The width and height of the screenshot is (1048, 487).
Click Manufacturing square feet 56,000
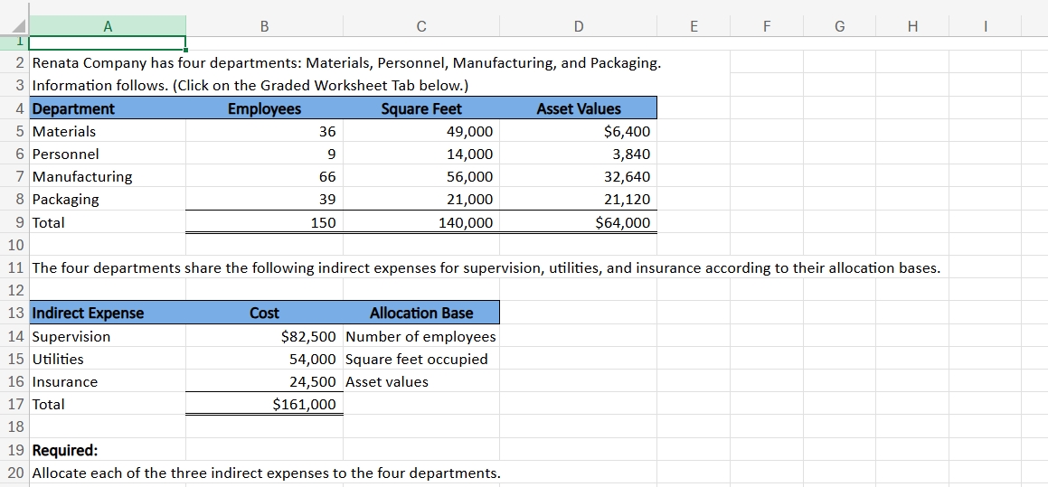[421, 177]
